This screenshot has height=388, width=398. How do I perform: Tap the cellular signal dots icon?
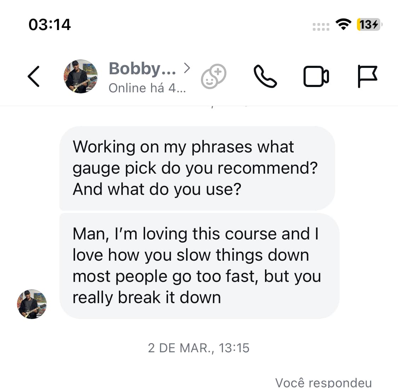[x=321, y=27]
